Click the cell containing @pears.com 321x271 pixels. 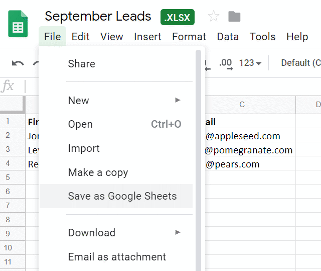(250, 163)
